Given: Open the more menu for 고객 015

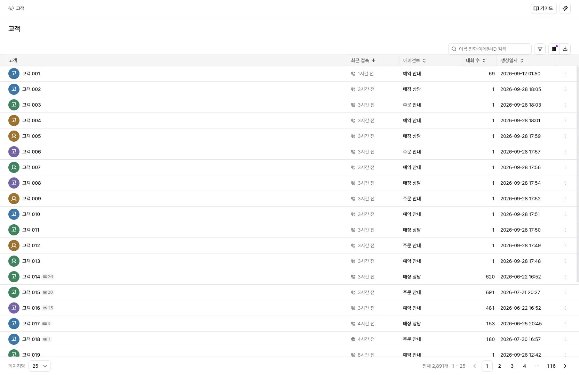Looking at the screenshot, I should [x=565, y=292].
